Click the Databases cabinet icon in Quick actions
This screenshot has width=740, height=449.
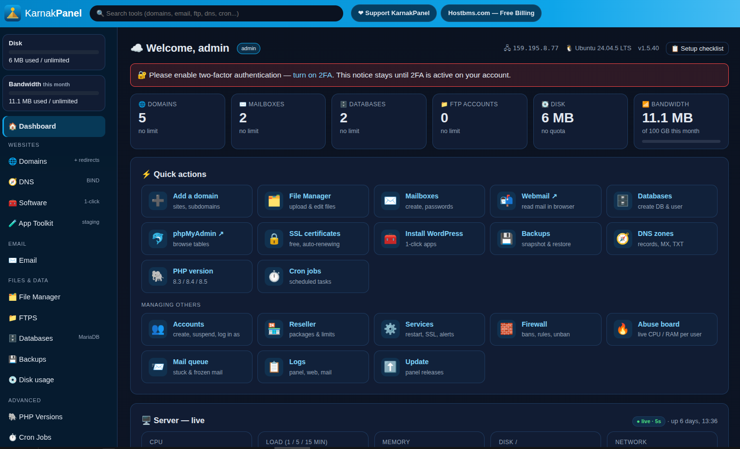(623, 200)
